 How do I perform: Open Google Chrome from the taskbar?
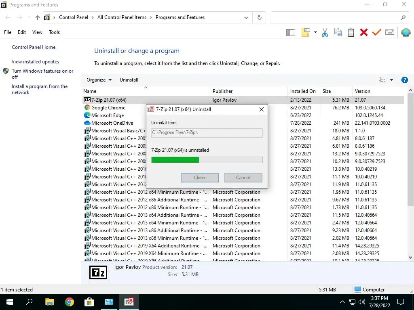tap(69, 302)
